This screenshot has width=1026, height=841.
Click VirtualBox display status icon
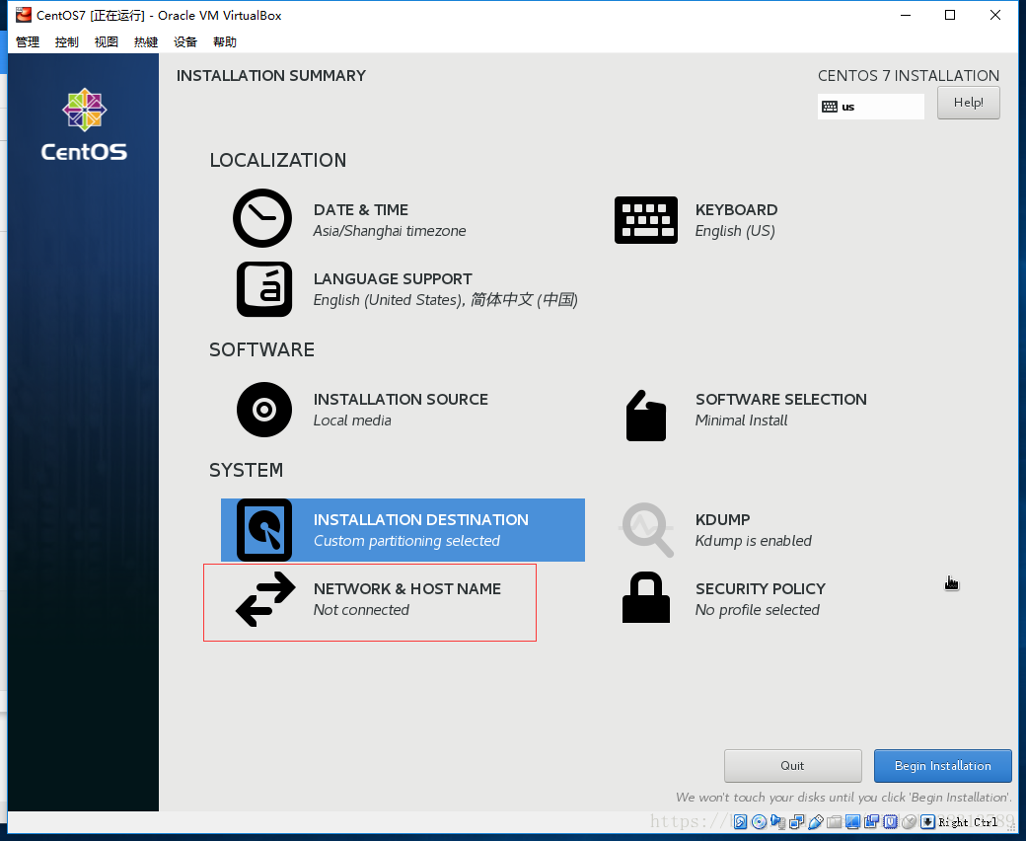(852, 822)
